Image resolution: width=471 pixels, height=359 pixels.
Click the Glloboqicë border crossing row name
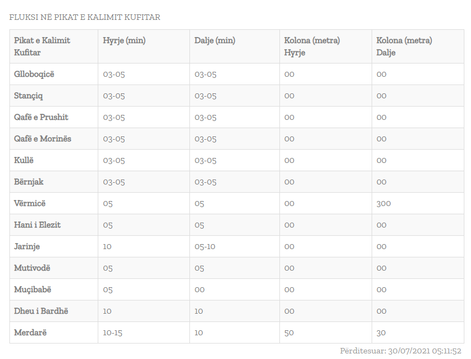(34, 74)
